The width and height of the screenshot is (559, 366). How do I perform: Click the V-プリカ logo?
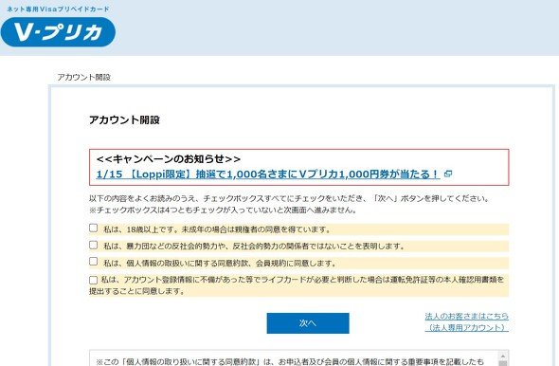(58, 32)
